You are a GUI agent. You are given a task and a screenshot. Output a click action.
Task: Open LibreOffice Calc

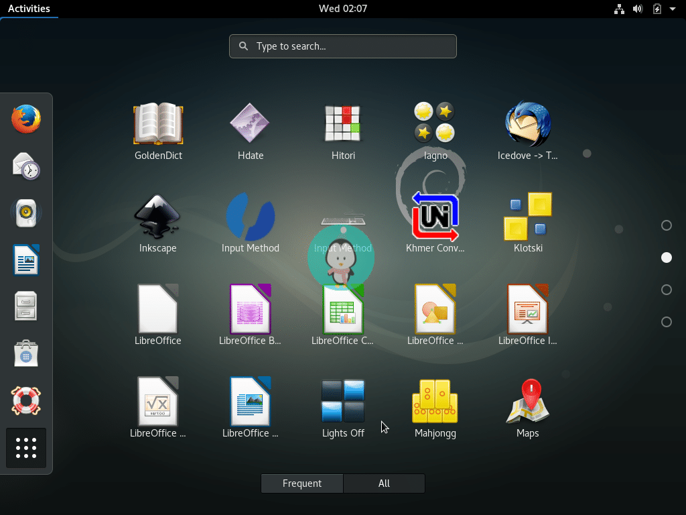click(x=343, y=309)
